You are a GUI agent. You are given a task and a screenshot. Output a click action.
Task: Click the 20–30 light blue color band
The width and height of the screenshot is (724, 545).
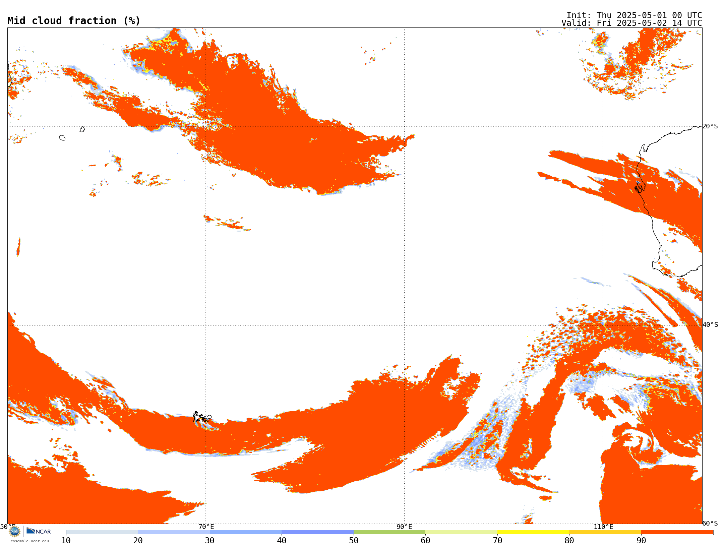tap(174, 532)
